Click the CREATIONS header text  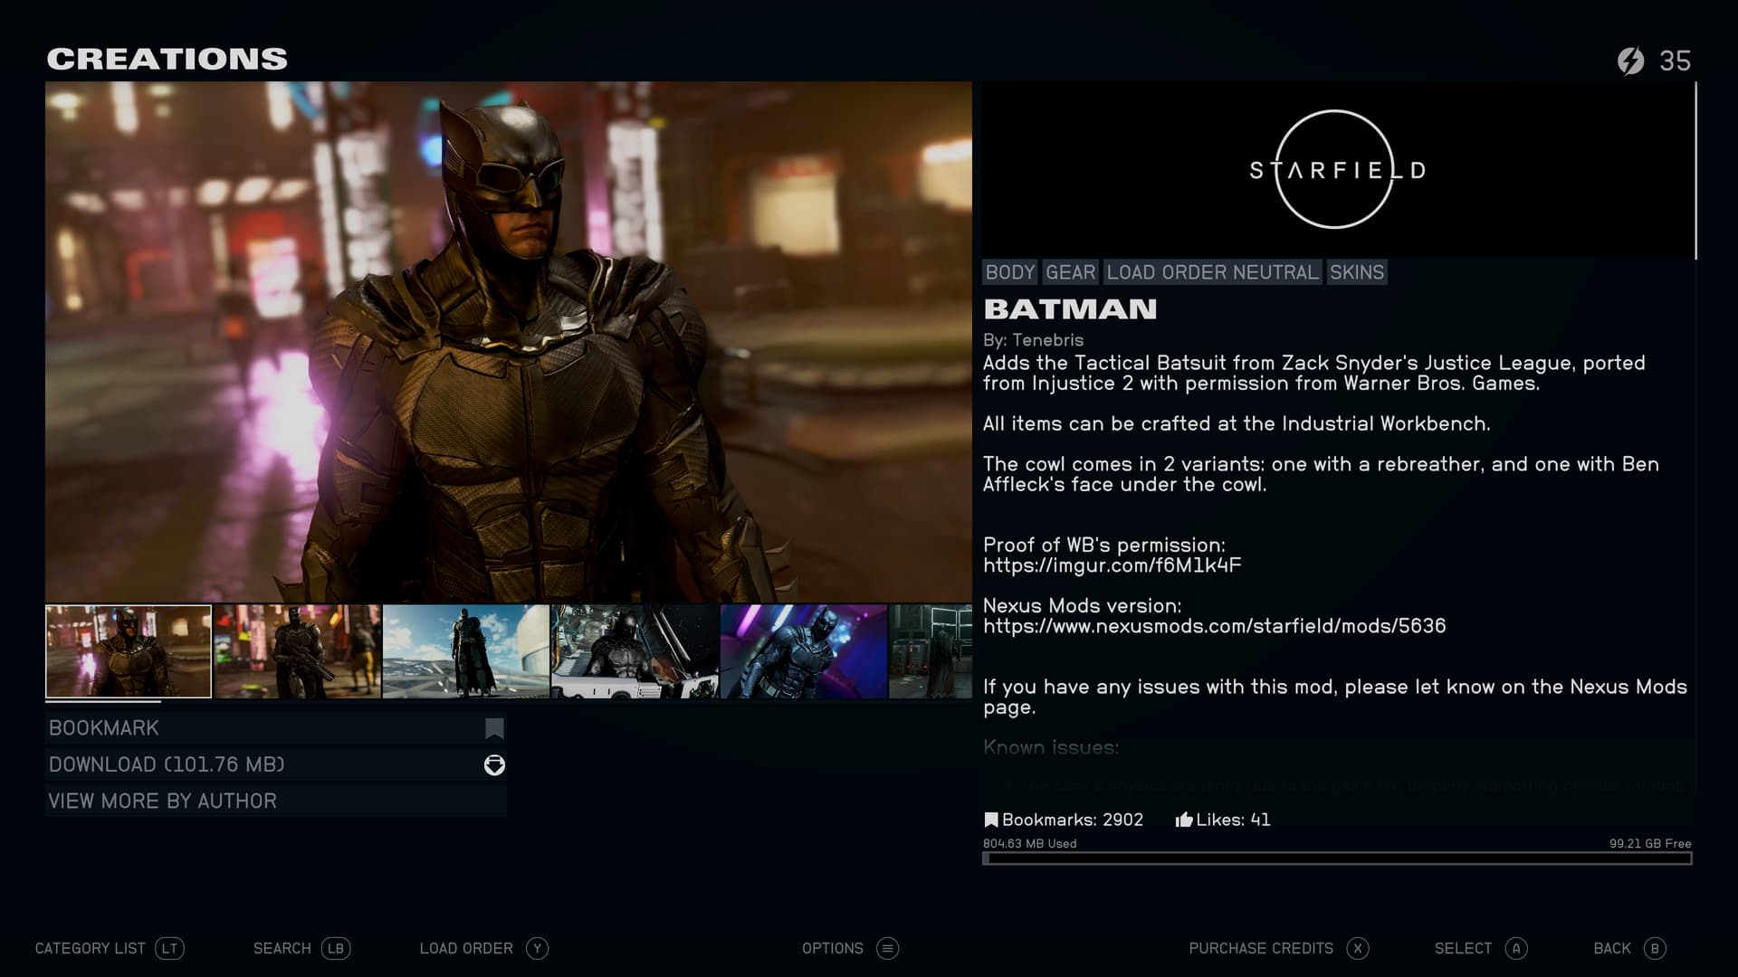tap(167, 59)
